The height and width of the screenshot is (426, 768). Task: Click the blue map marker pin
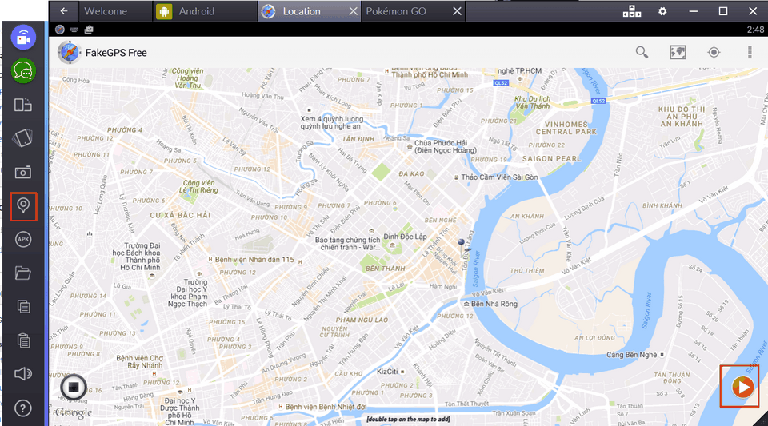[x=461, y=244]
